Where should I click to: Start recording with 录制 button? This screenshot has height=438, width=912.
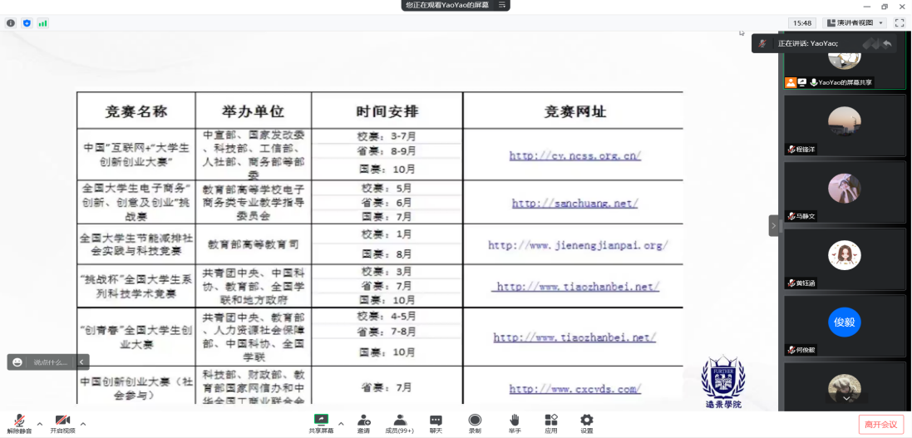475,423
